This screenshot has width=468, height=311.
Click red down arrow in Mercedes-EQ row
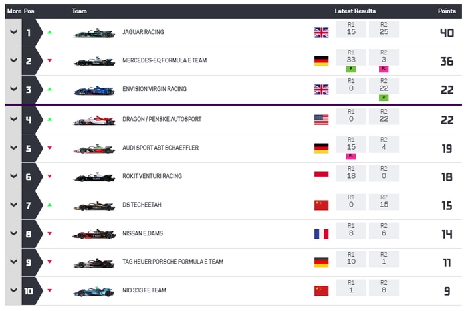50,60
